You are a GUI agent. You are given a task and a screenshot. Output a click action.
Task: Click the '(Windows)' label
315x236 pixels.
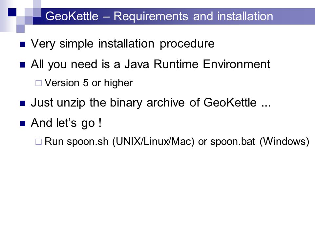tap(284, 142)
